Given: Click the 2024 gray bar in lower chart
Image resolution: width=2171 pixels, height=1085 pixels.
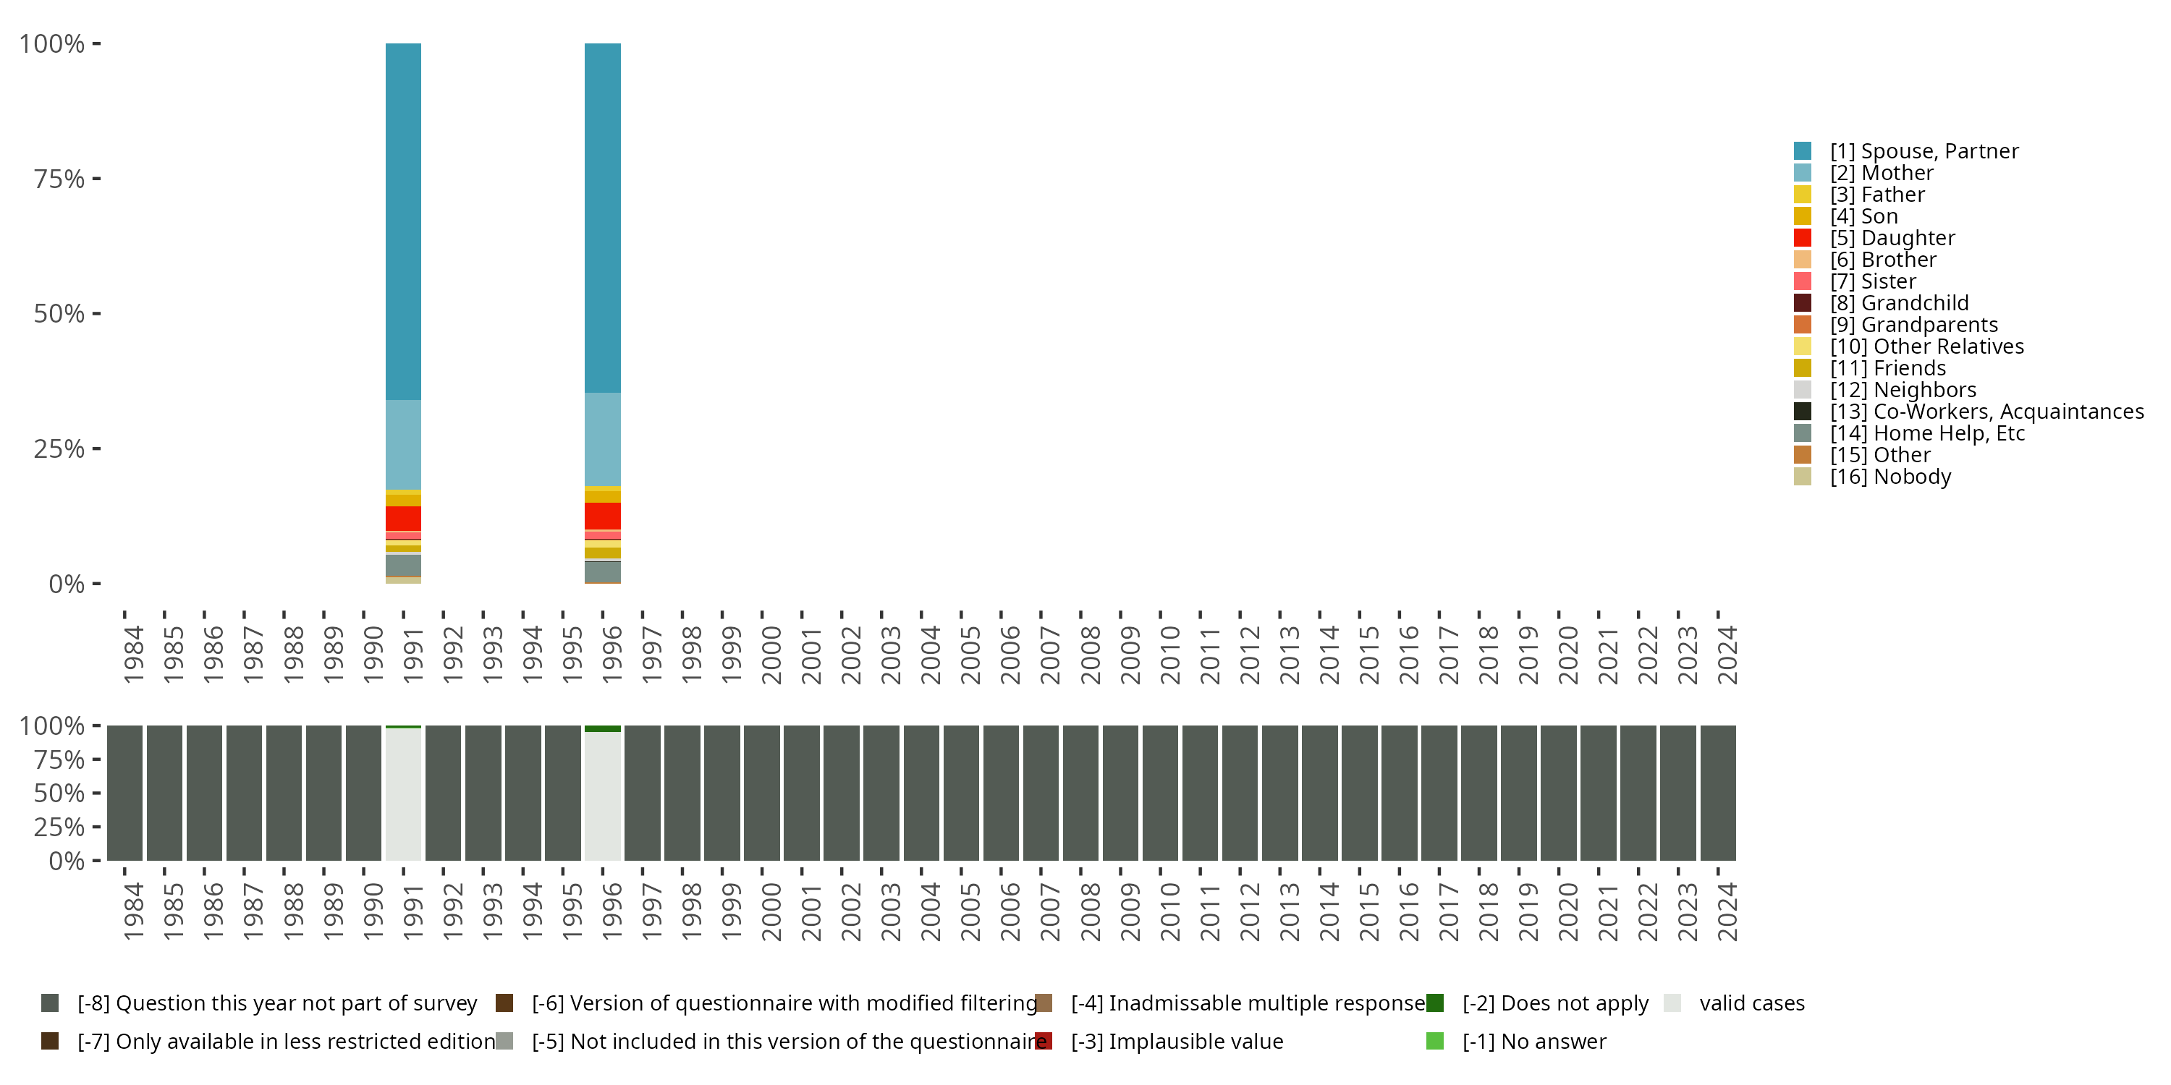Looking at the screenshot, I should tap(1717, 793).
